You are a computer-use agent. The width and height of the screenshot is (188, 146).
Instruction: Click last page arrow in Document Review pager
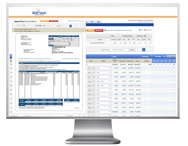tap(81, 26)
